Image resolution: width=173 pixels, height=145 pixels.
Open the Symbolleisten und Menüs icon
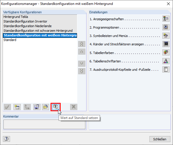coord(166,36)
